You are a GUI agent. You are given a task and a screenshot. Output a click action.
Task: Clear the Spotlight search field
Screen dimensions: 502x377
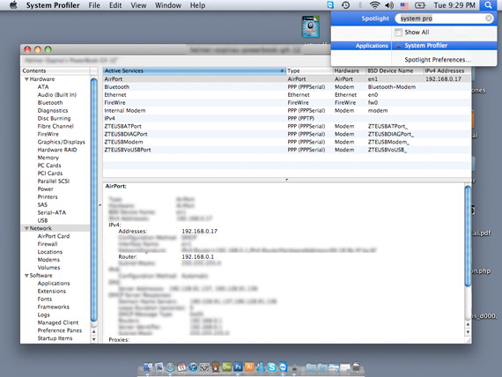click(489, 18)
